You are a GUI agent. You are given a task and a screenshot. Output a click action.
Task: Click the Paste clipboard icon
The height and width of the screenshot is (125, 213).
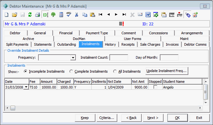(93, 15)
